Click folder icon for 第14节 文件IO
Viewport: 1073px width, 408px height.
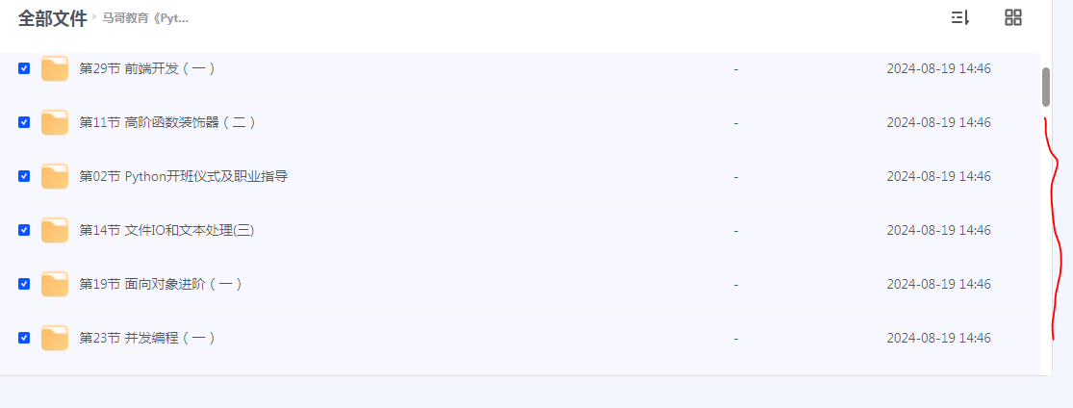(55, 230)
